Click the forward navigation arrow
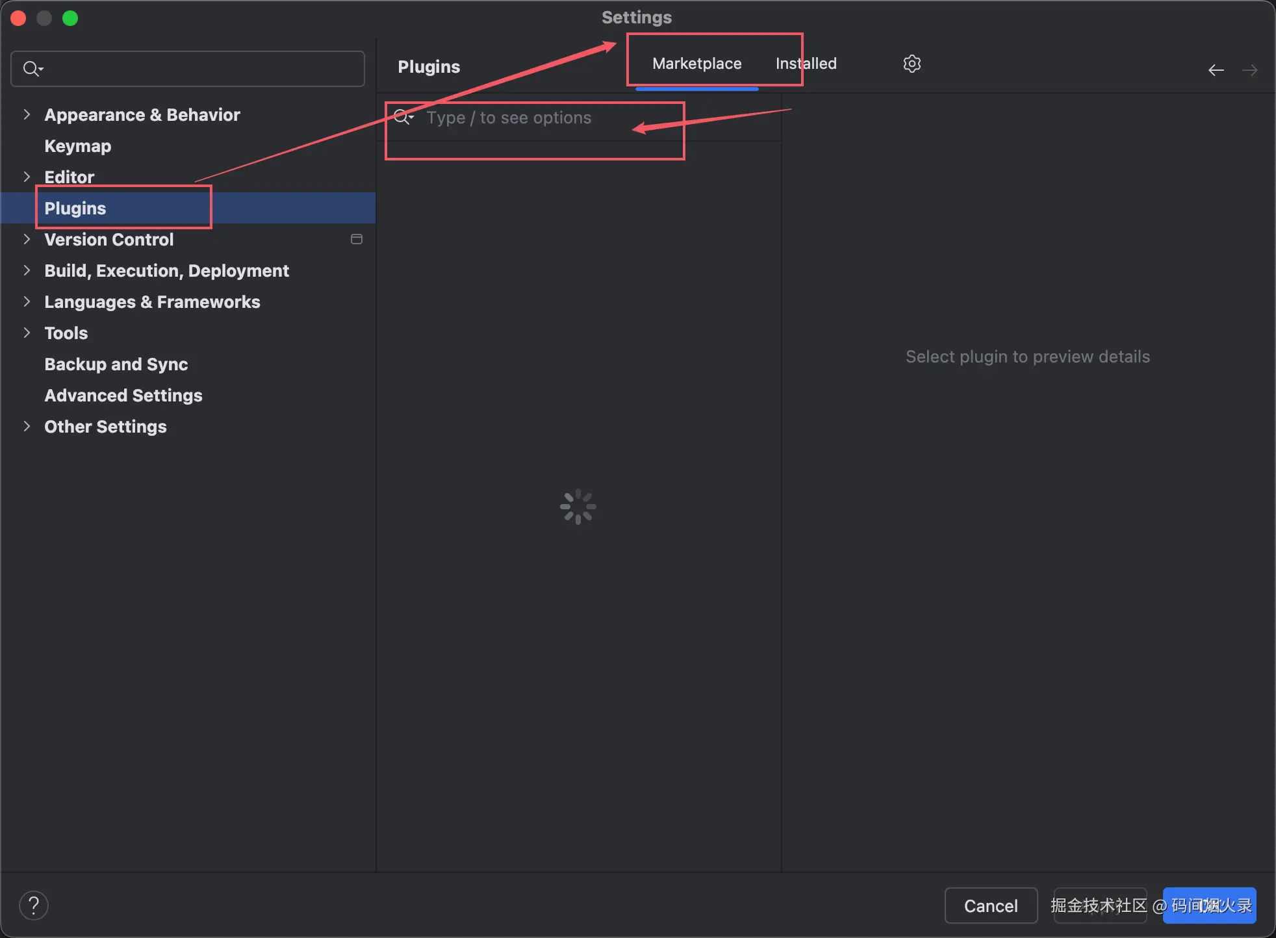 coord(1249,70)
